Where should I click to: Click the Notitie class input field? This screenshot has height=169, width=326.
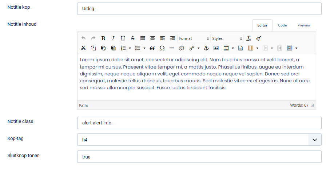(x=199, y=123)
